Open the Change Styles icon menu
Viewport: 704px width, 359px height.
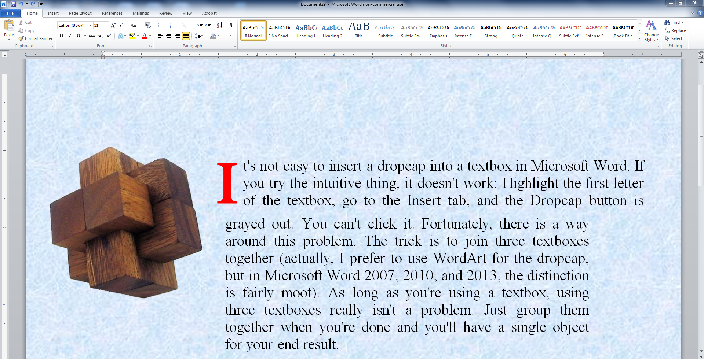click(651, 31)
